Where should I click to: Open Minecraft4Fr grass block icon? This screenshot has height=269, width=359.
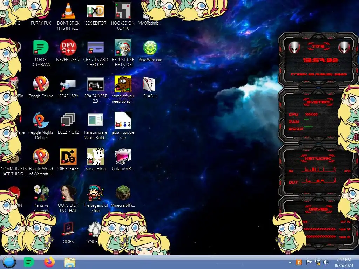(x=123, y=193)
